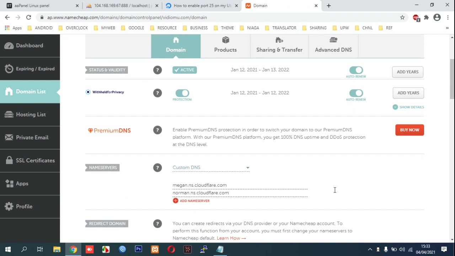Switch to the Products tab
This screenshot has width=455, height=256.
(x=225, y=46)
